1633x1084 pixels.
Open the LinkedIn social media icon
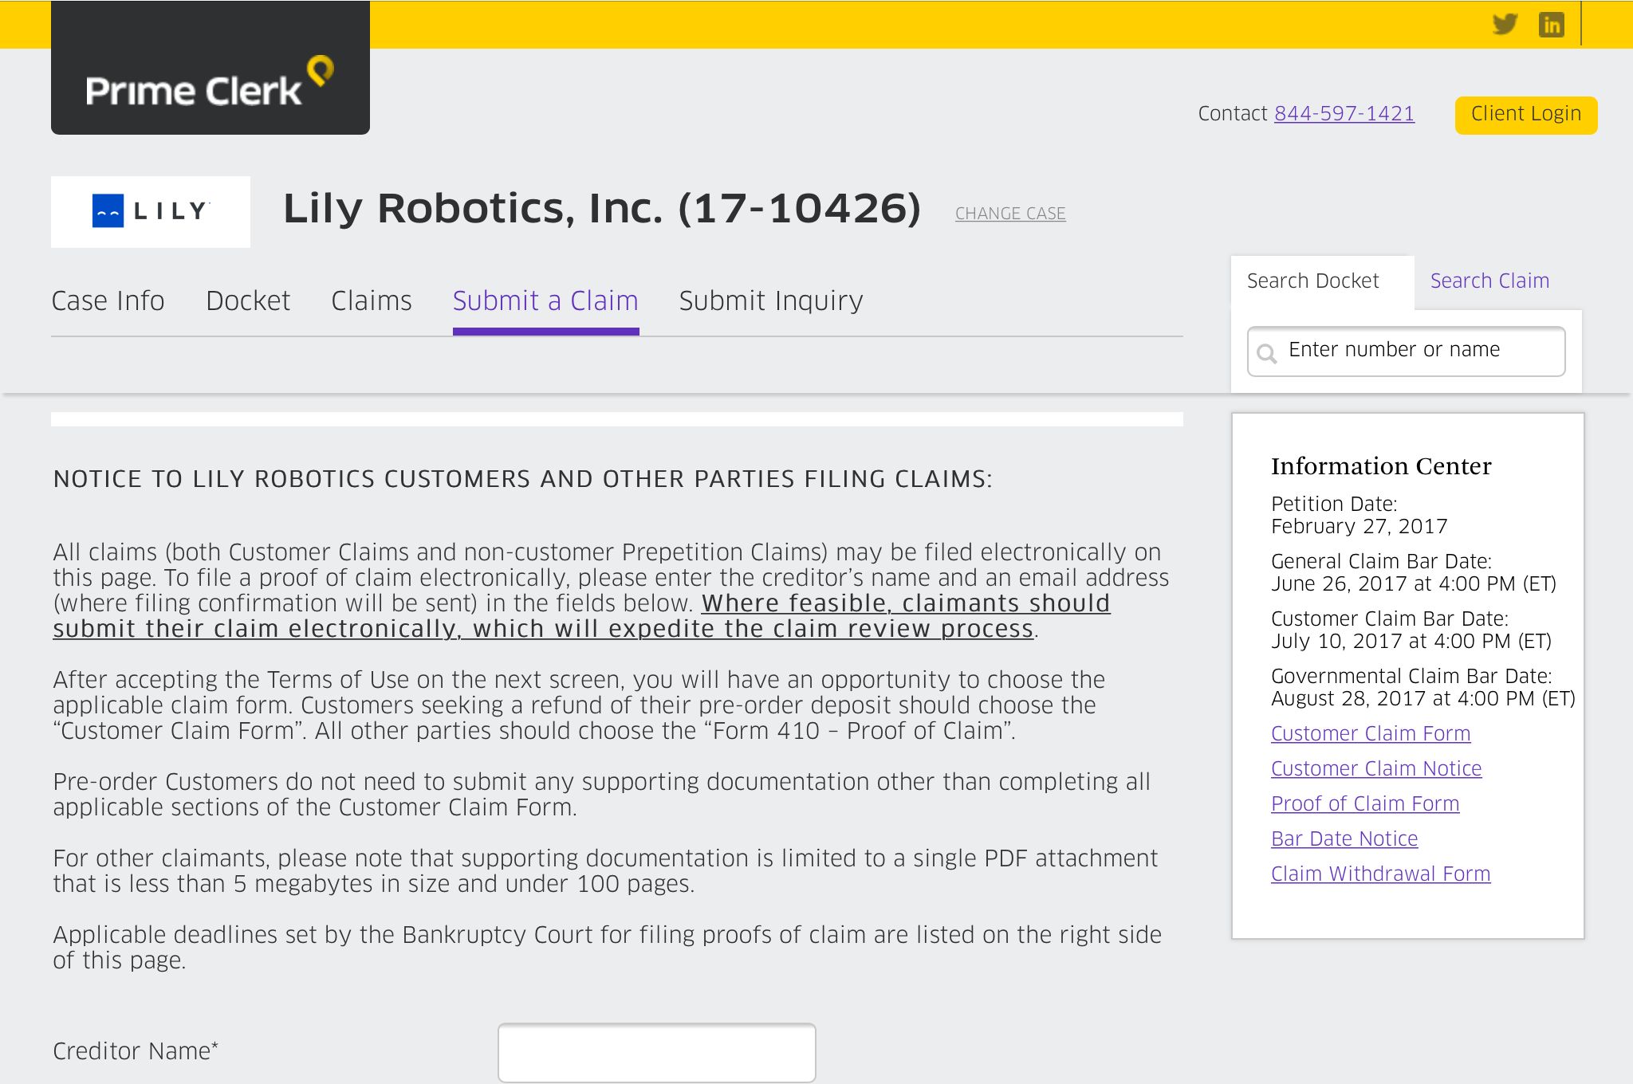[1550, 25]
